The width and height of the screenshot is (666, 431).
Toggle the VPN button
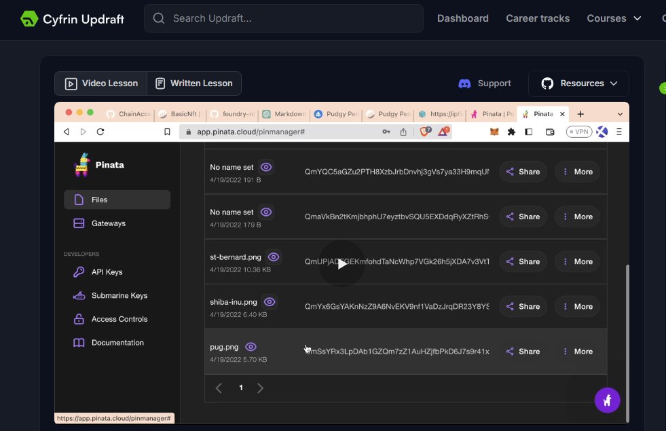pos(579,132)
